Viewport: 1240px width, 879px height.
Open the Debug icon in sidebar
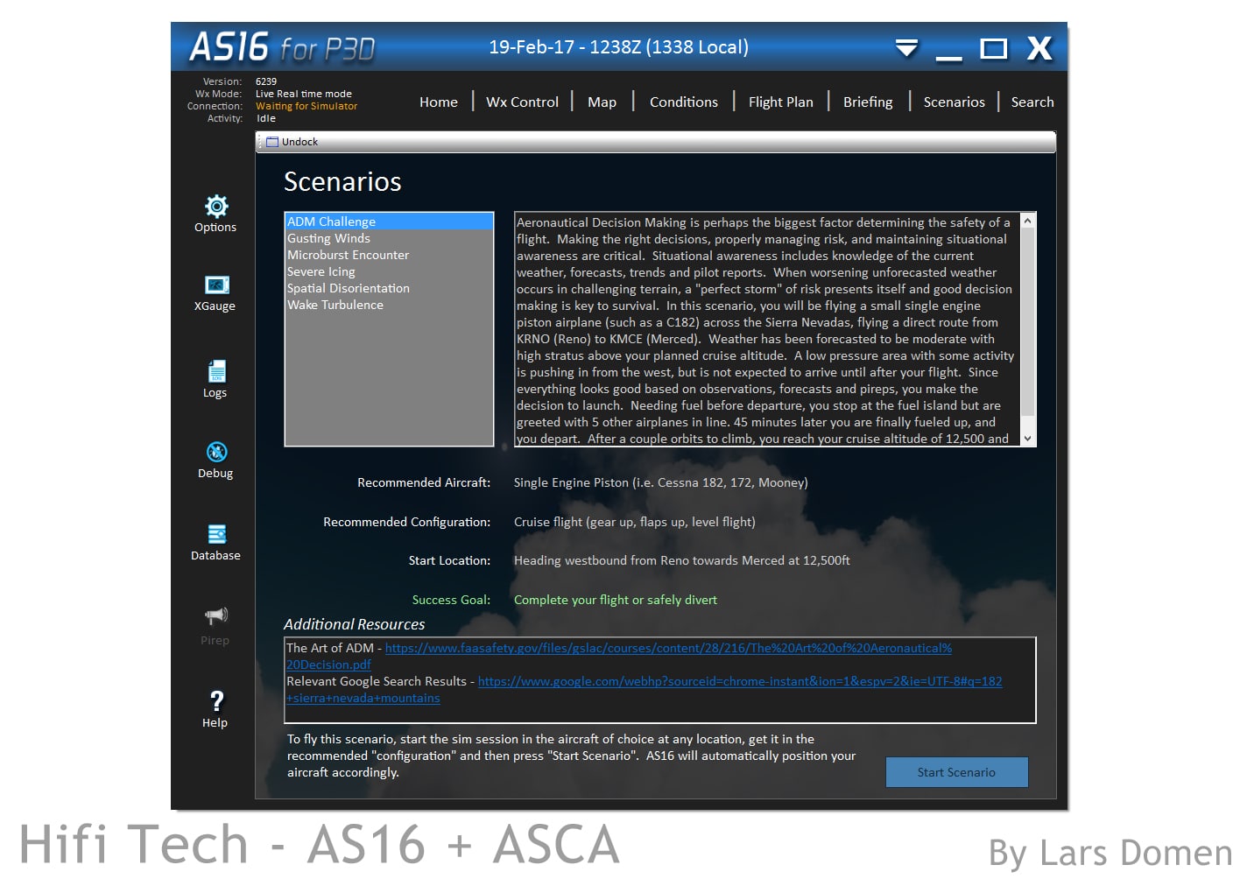(216, 452)
